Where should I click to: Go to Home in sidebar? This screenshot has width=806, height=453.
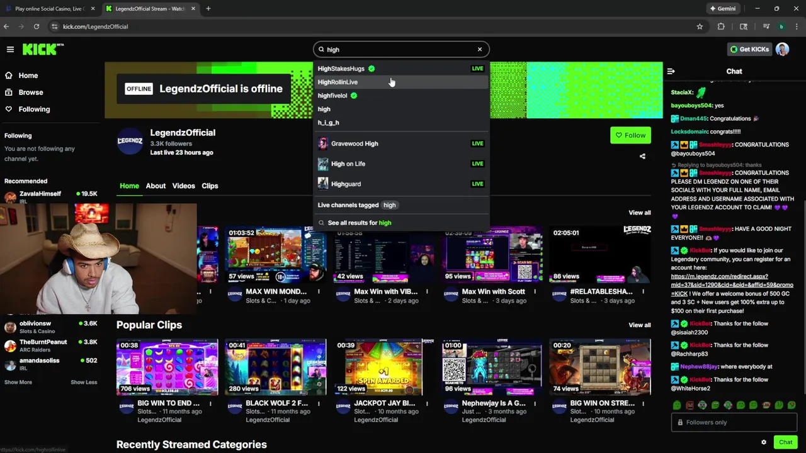pyautogui.click(x=28, y=75)
